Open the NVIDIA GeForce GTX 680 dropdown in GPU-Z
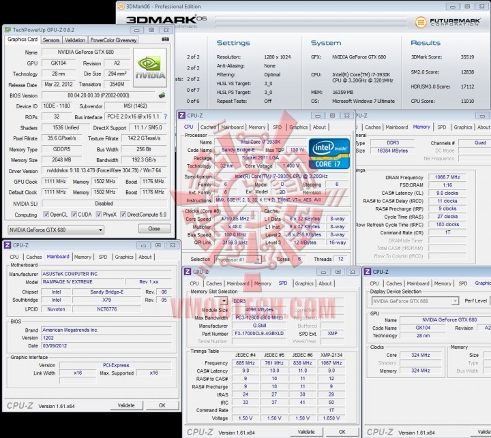 (x=56, y=230)
